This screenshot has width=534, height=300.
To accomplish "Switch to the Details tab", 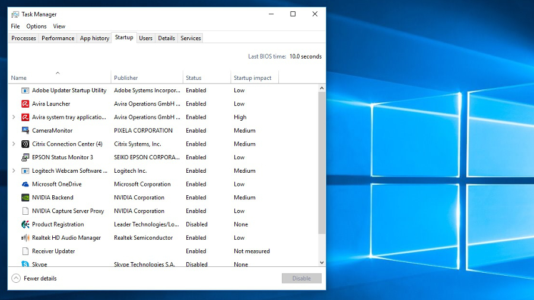I will click(167, 38).
